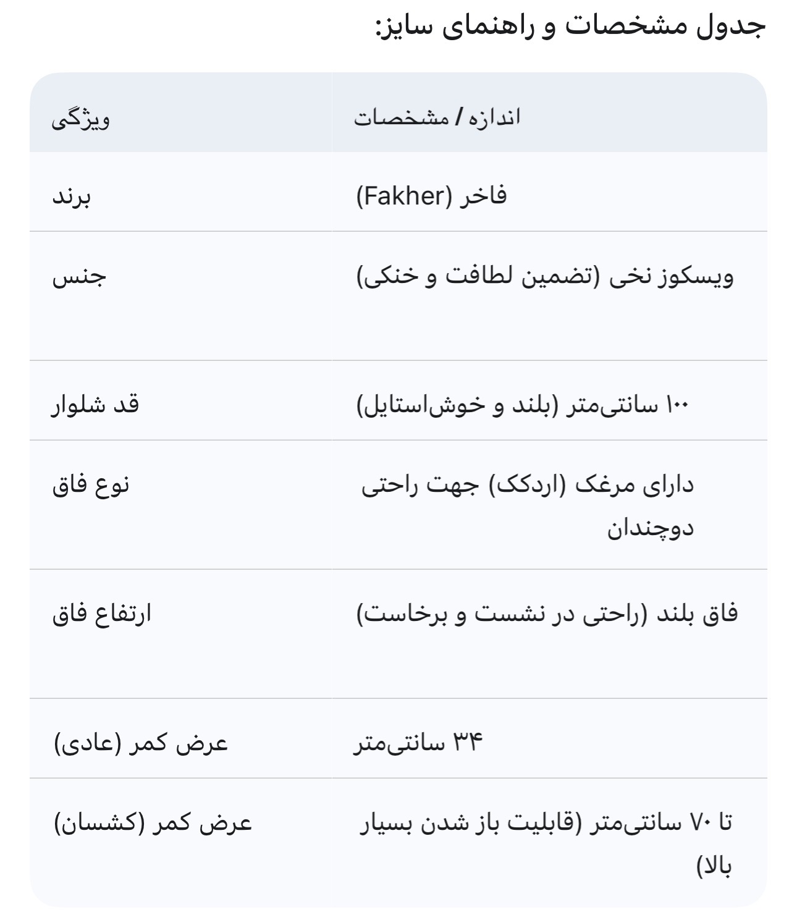Click the '۳۴ سانتی‌متر' waist value
797x912 pixels.
(x=418, y=743)
